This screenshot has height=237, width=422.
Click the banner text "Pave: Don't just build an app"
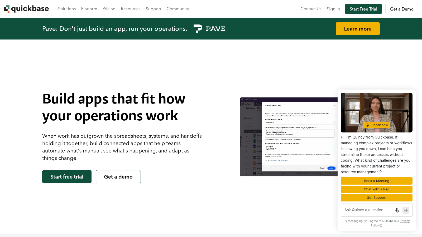[115, 29]
